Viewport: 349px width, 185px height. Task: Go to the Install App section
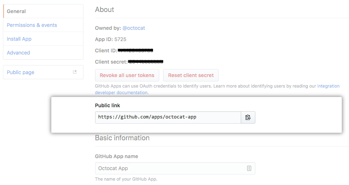[x=19, y=39]
